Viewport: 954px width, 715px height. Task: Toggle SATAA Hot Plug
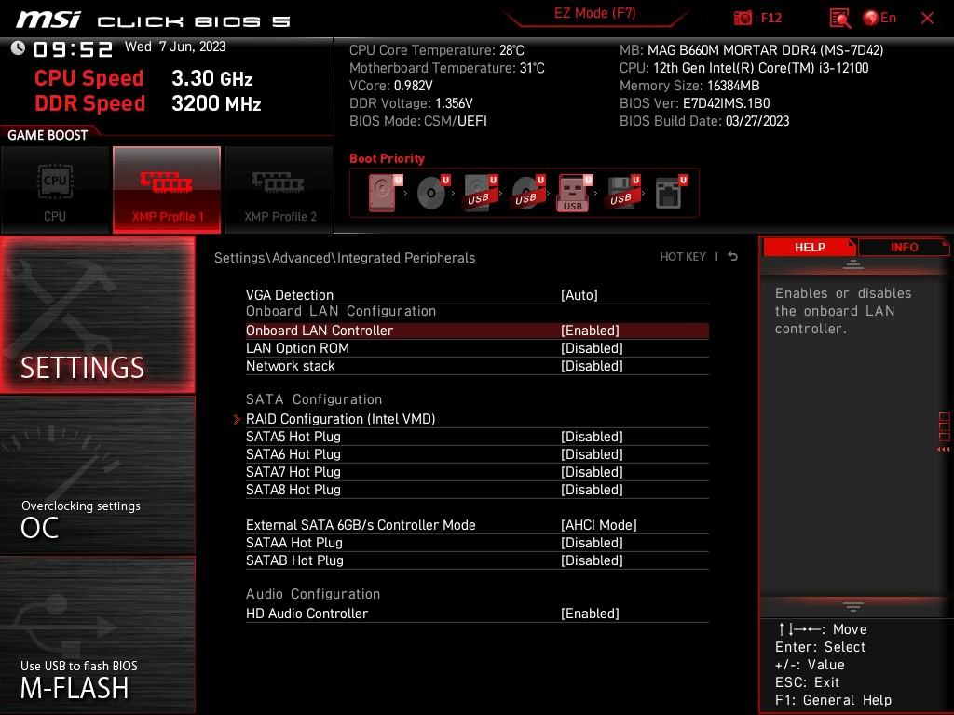pyautogui.click(x=477, y=543)
